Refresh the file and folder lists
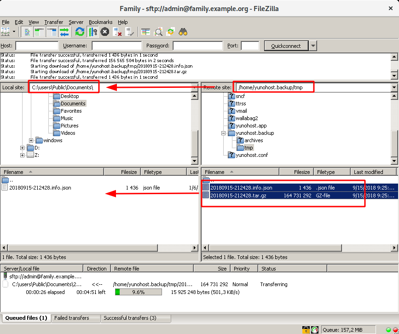The height and width of the screenshot is (334, 399). (79, 32)
